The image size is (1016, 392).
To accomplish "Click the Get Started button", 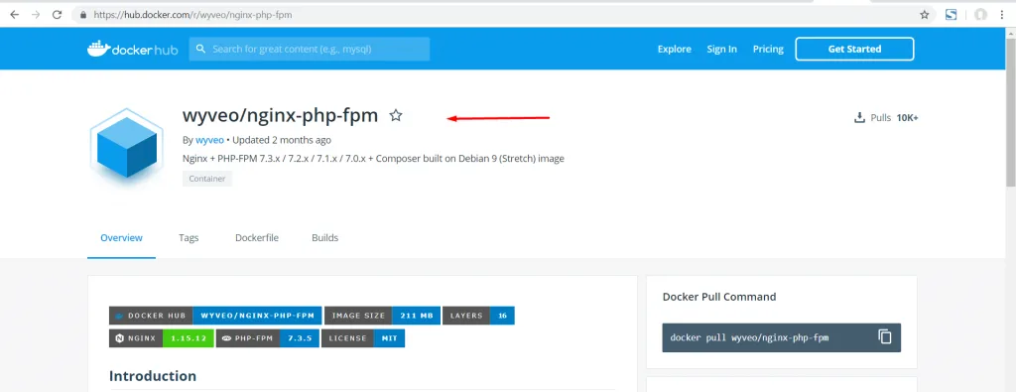I will [x=854, y=49].
